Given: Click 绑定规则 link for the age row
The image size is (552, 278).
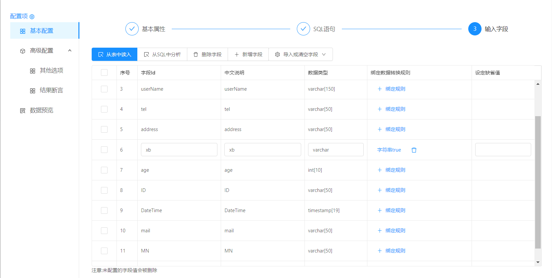Looking at the screenshot, I should click(x=395, y=170).
